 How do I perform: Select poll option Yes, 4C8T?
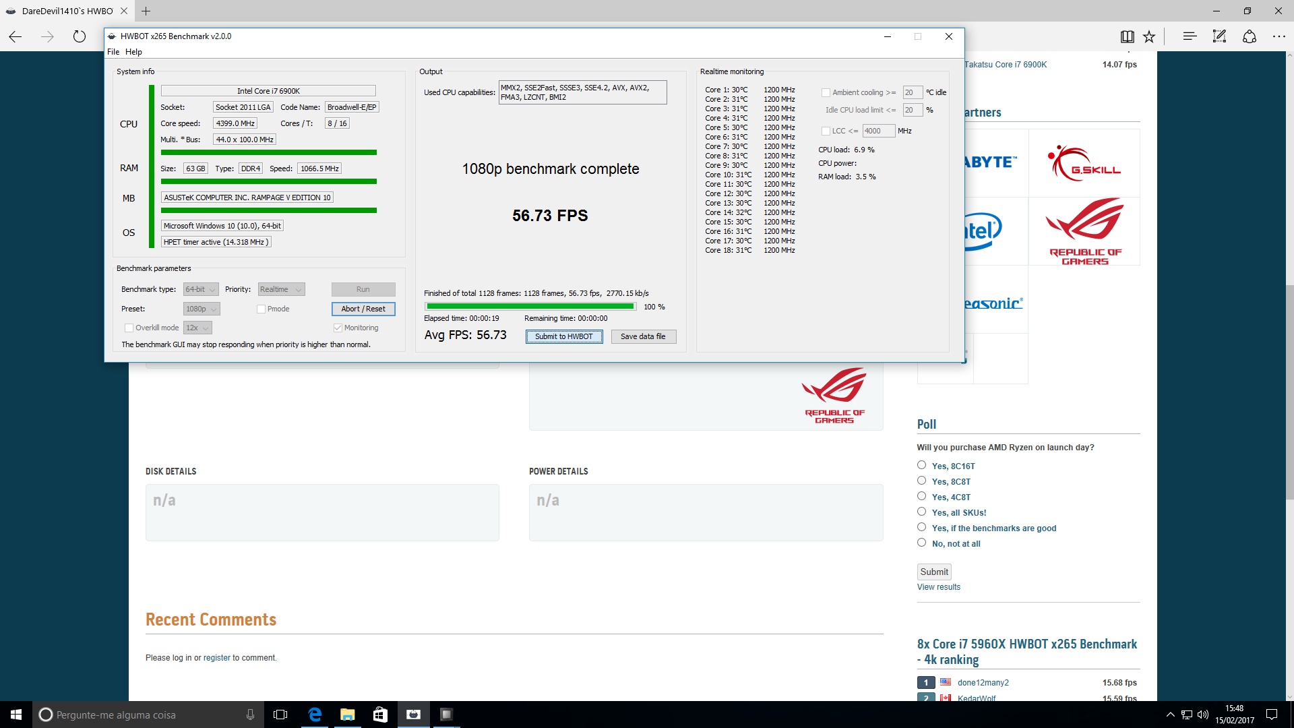921,496
